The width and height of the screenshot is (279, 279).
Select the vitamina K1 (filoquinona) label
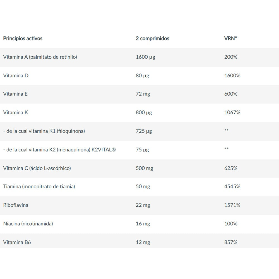(x=44, y=131)
